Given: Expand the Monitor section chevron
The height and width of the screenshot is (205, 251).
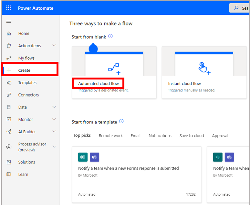Looking at the screenshot, I should click(54, 119).
